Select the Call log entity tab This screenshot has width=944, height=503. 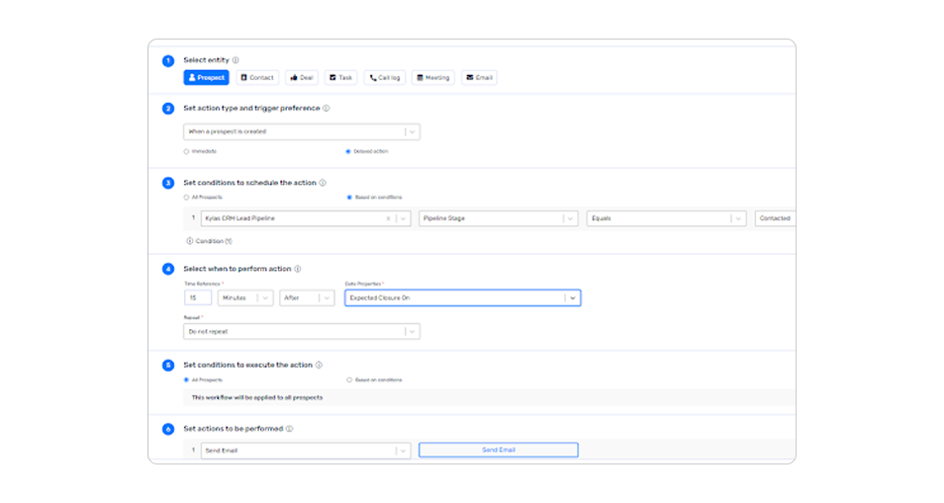point(385,77)
